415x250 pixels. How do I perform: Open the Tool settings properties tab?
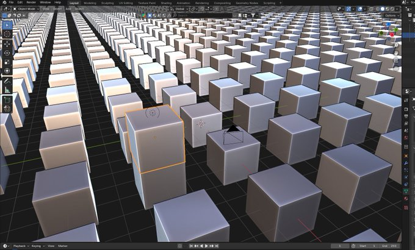coord(406,100)
